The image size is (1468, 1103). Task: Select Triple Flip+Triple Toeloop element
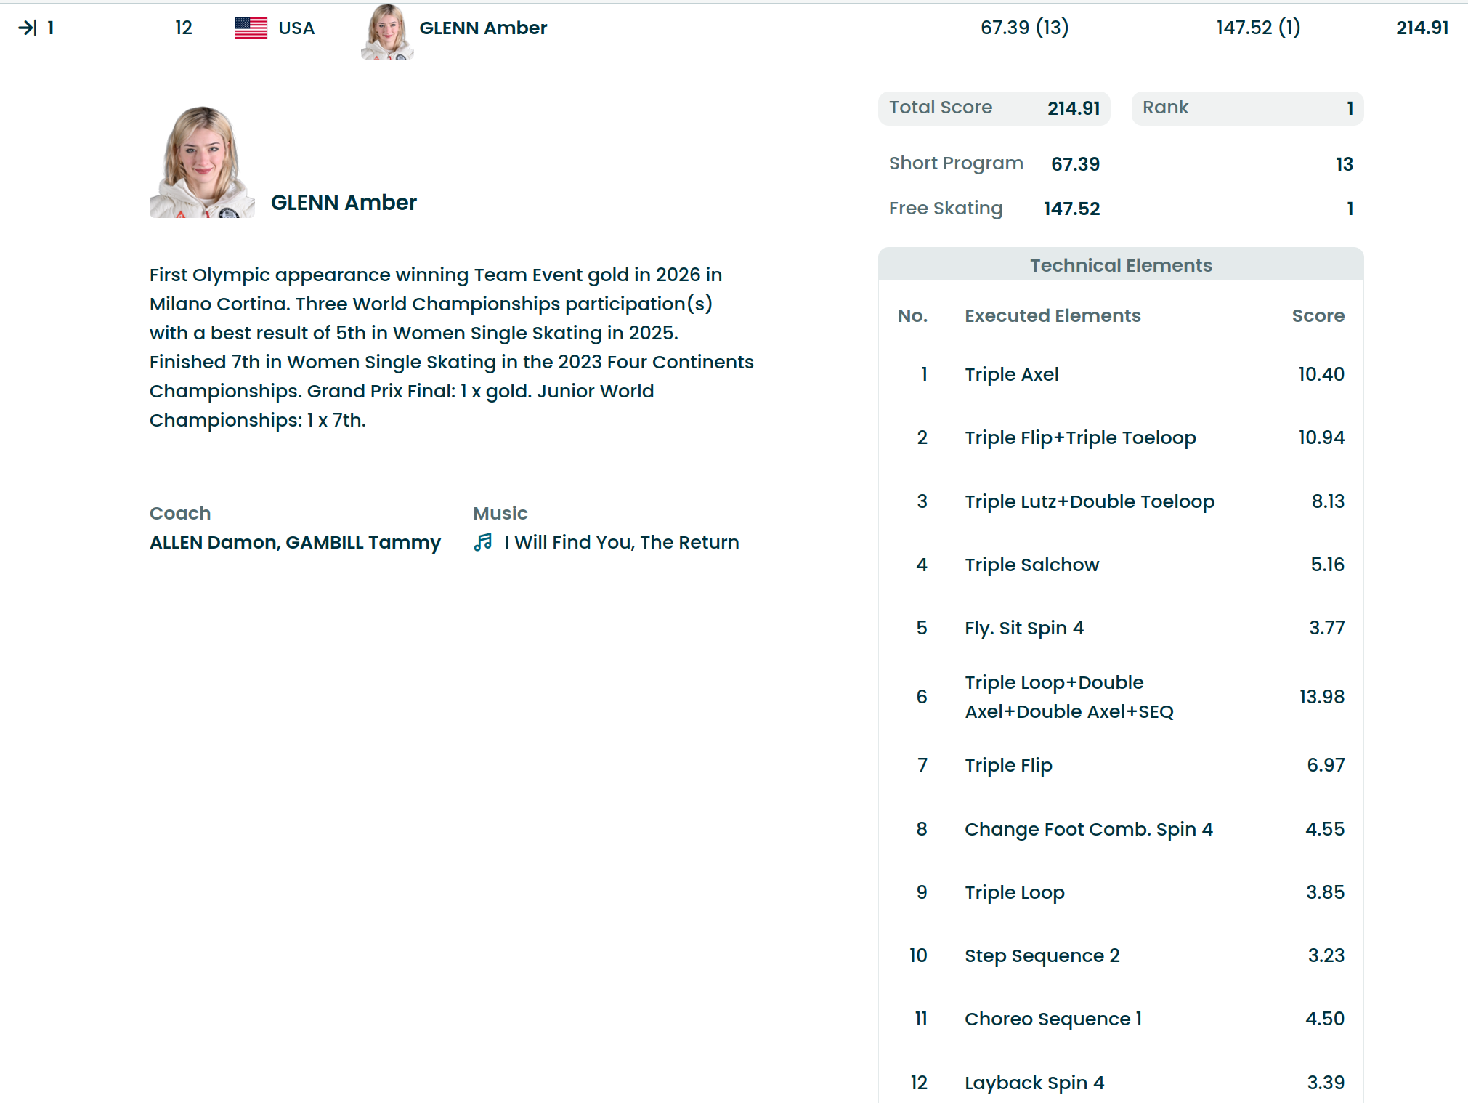(x=1079, y=437)
